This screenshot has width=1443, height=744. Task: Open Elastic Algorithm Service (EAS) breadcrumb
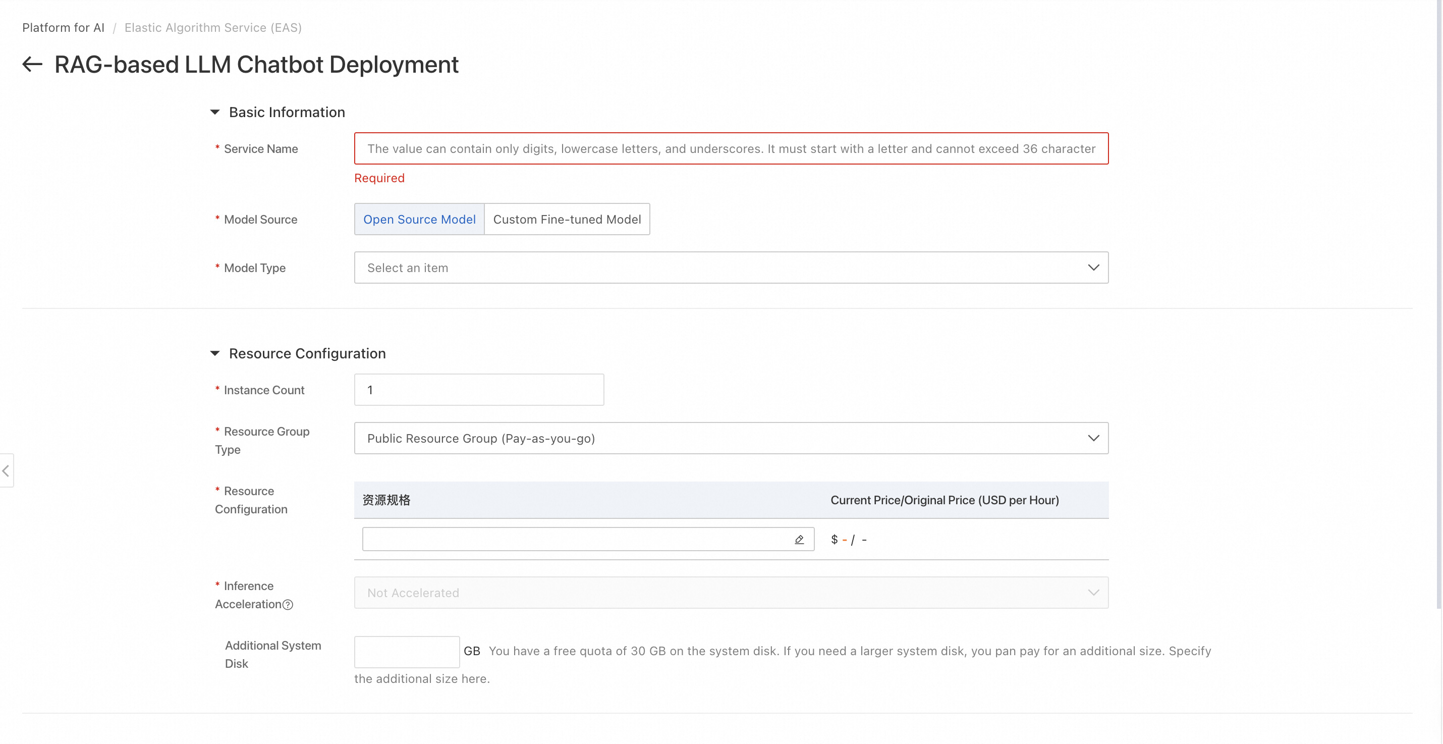click(213, 27)
